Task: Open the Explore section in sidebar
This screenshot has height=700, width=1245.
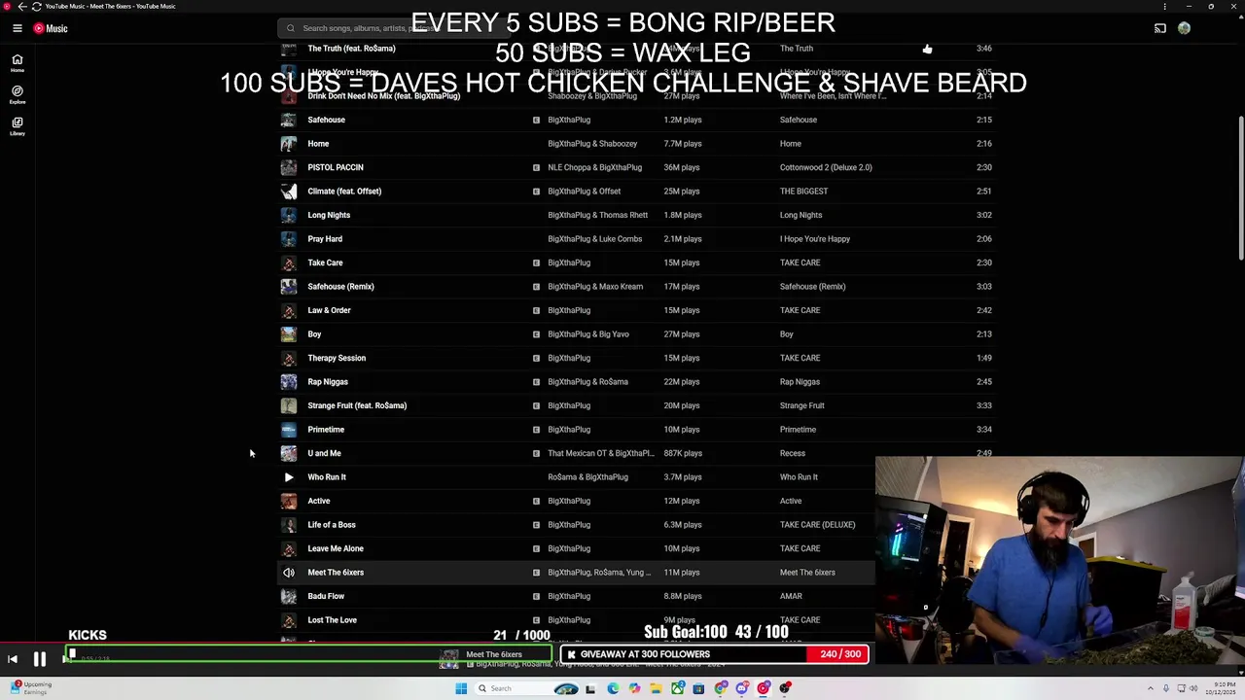Action: [17, 94]
